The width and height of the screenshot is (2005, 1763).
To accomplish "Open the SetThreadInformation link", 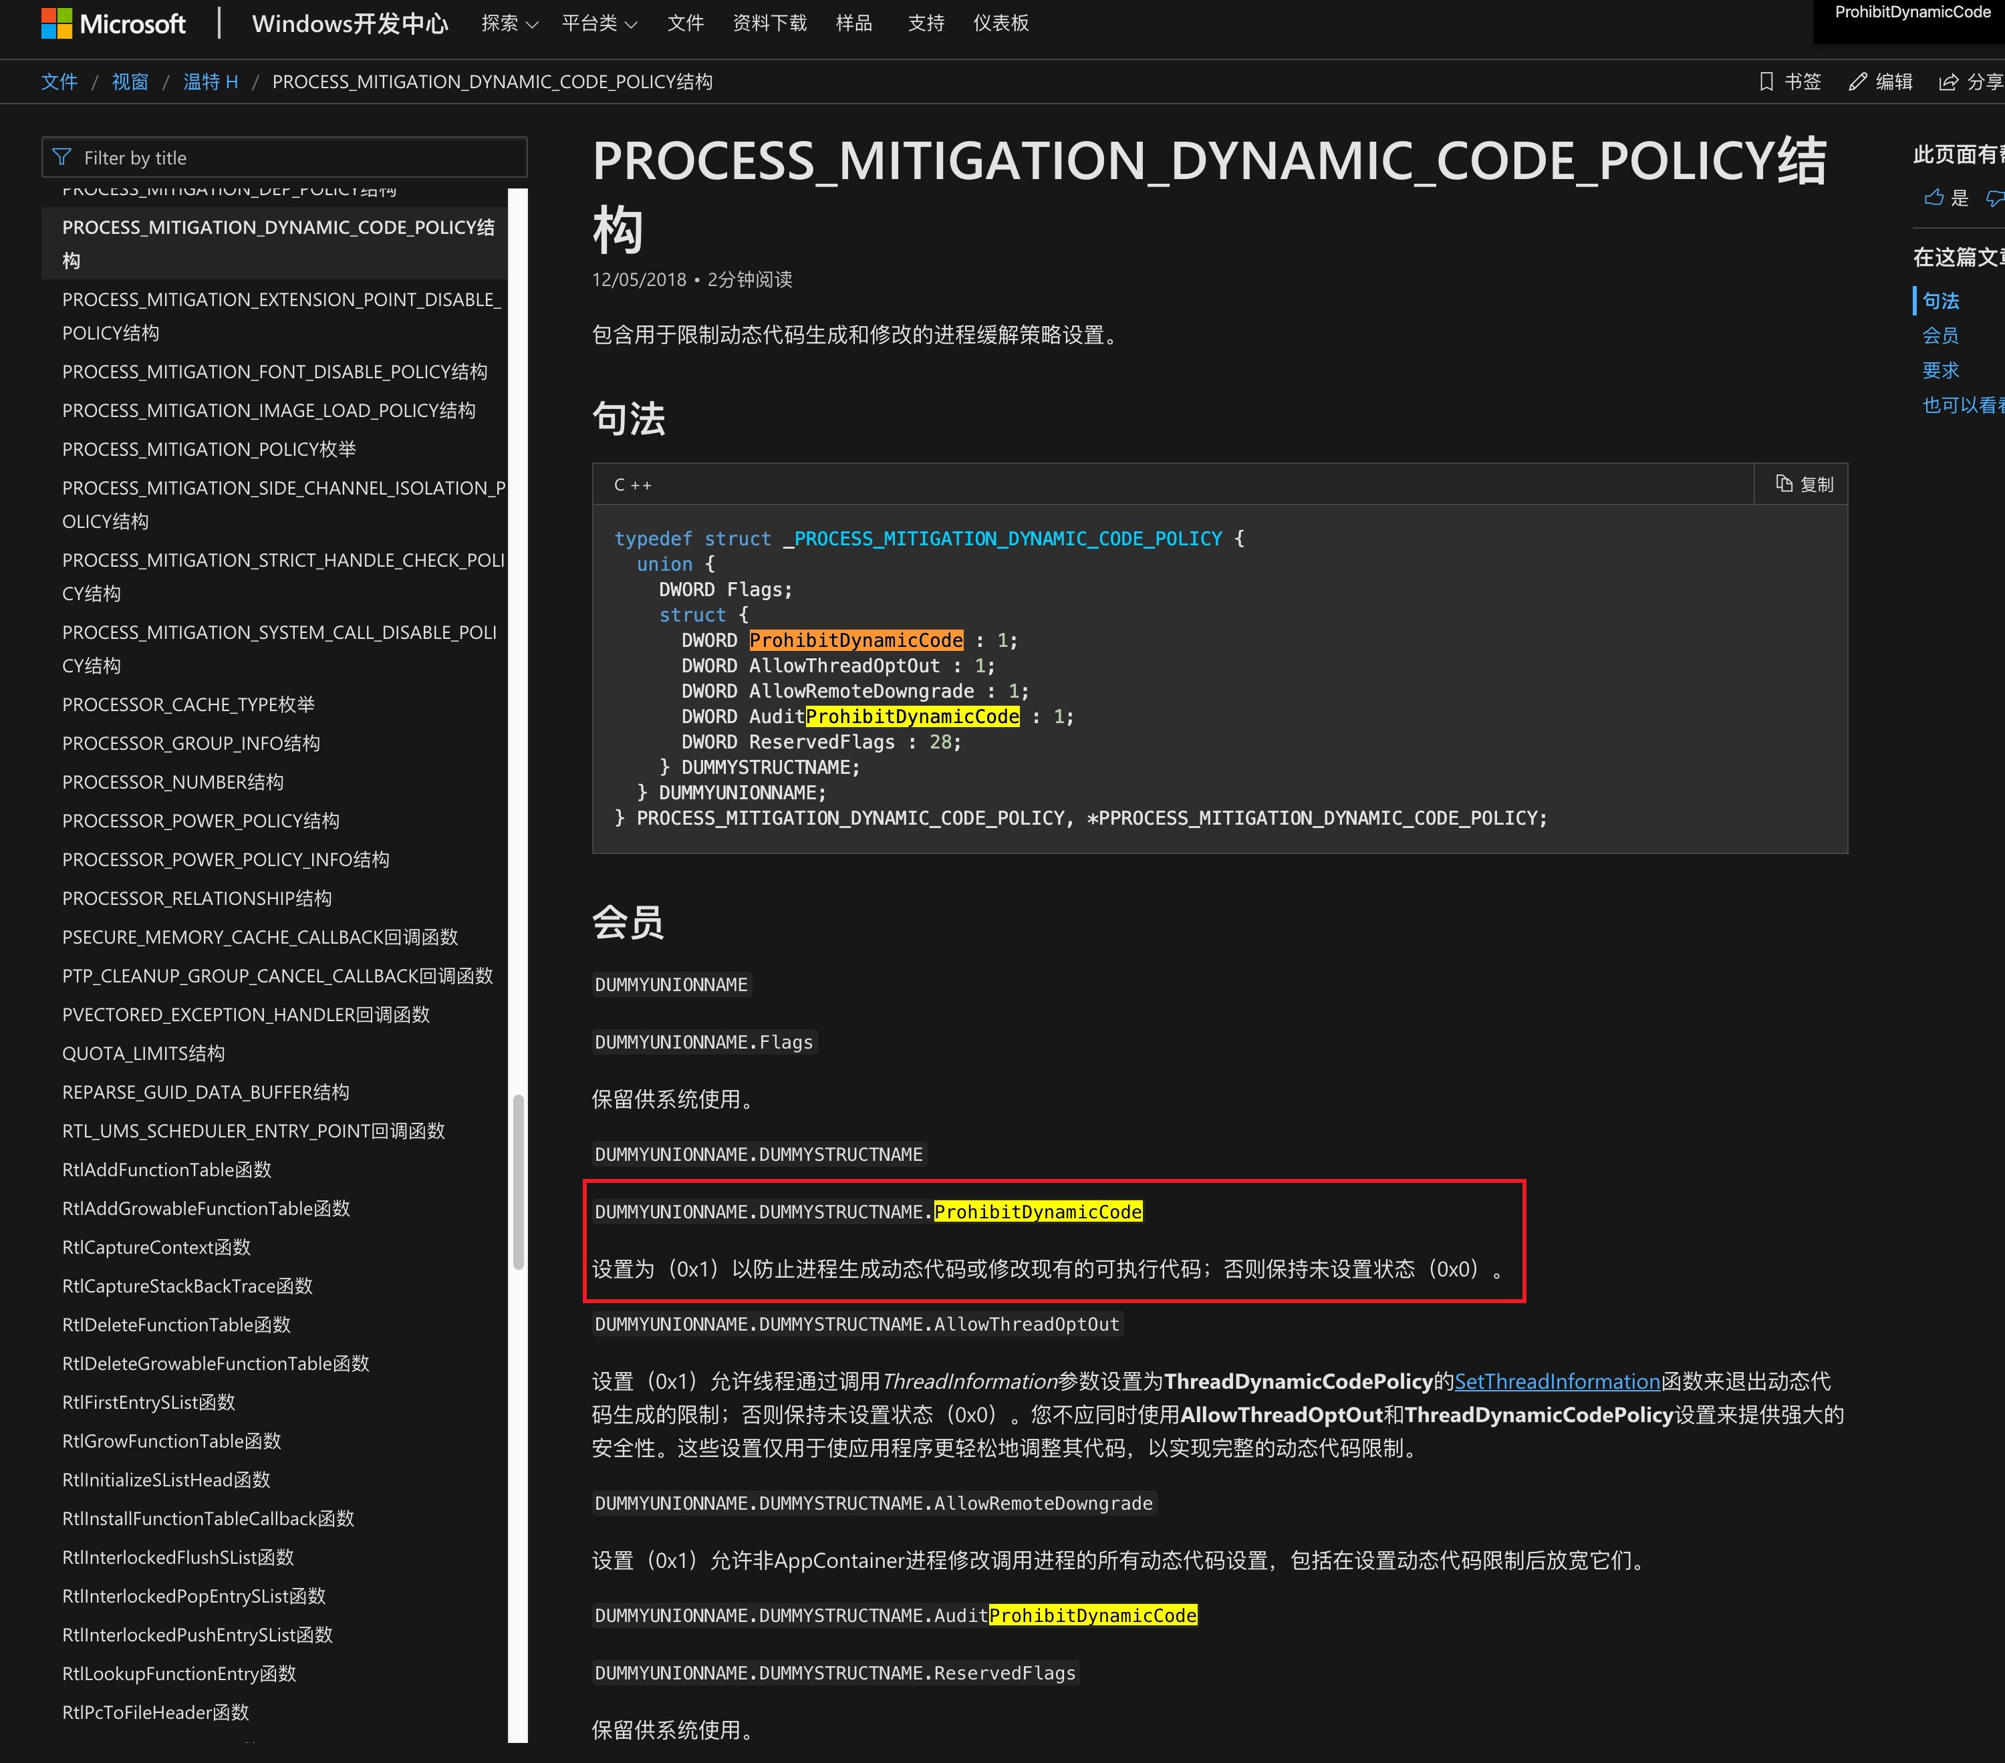I will 1559,1380.
